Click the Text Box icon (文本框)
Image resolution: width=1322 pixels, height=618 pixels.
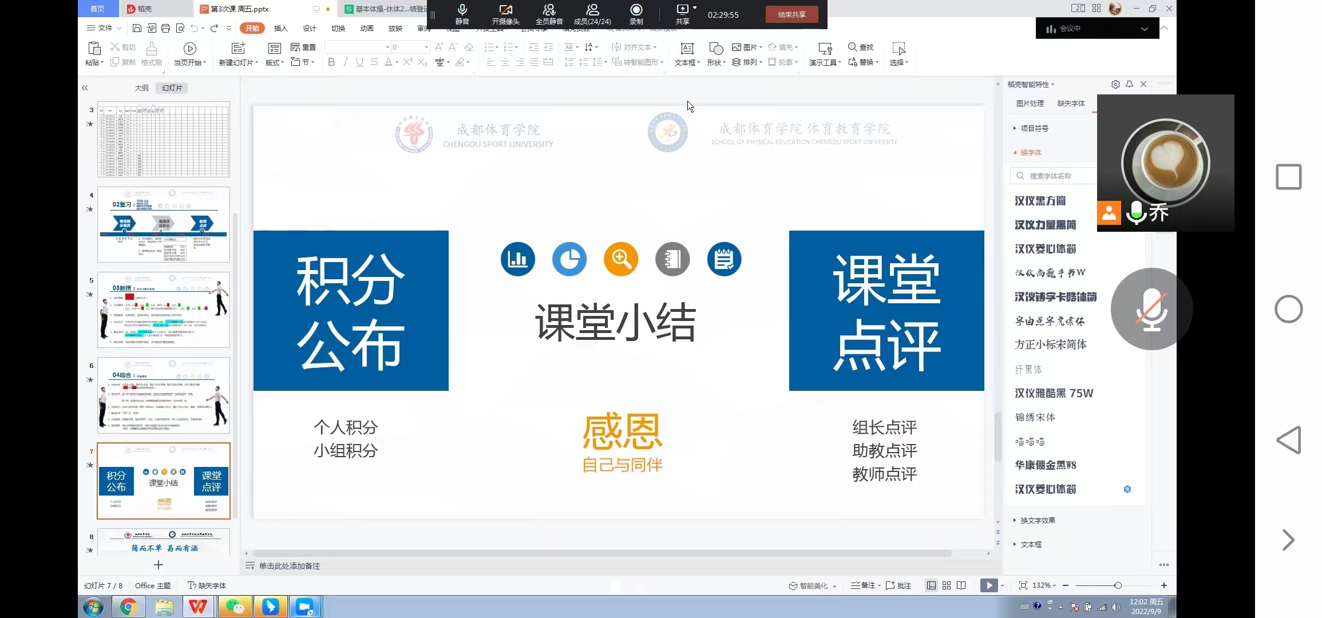pos(687,49)
